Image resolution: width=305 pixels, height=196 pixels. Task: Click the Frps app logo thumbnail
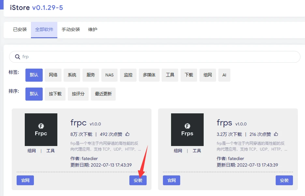(187, 130)
